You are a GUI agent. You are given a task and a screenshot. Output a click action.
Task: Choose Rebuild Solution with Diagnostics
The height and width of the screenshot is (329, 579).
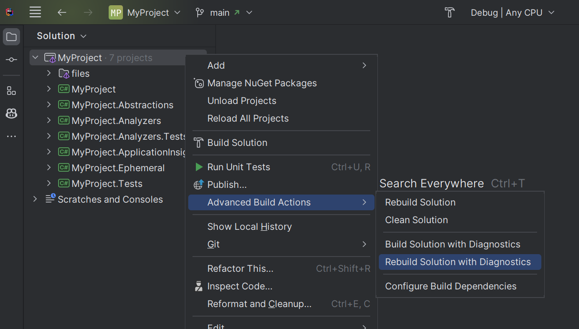pyautogui.click(x=460, y=262)
